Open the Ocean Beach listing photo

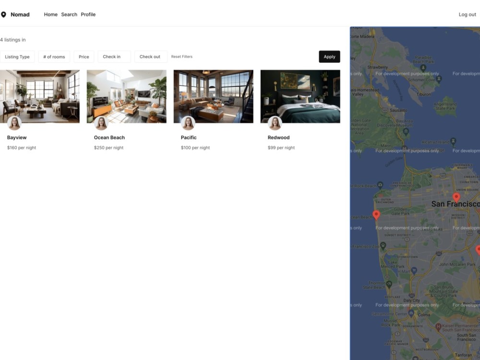coord(127,96)
